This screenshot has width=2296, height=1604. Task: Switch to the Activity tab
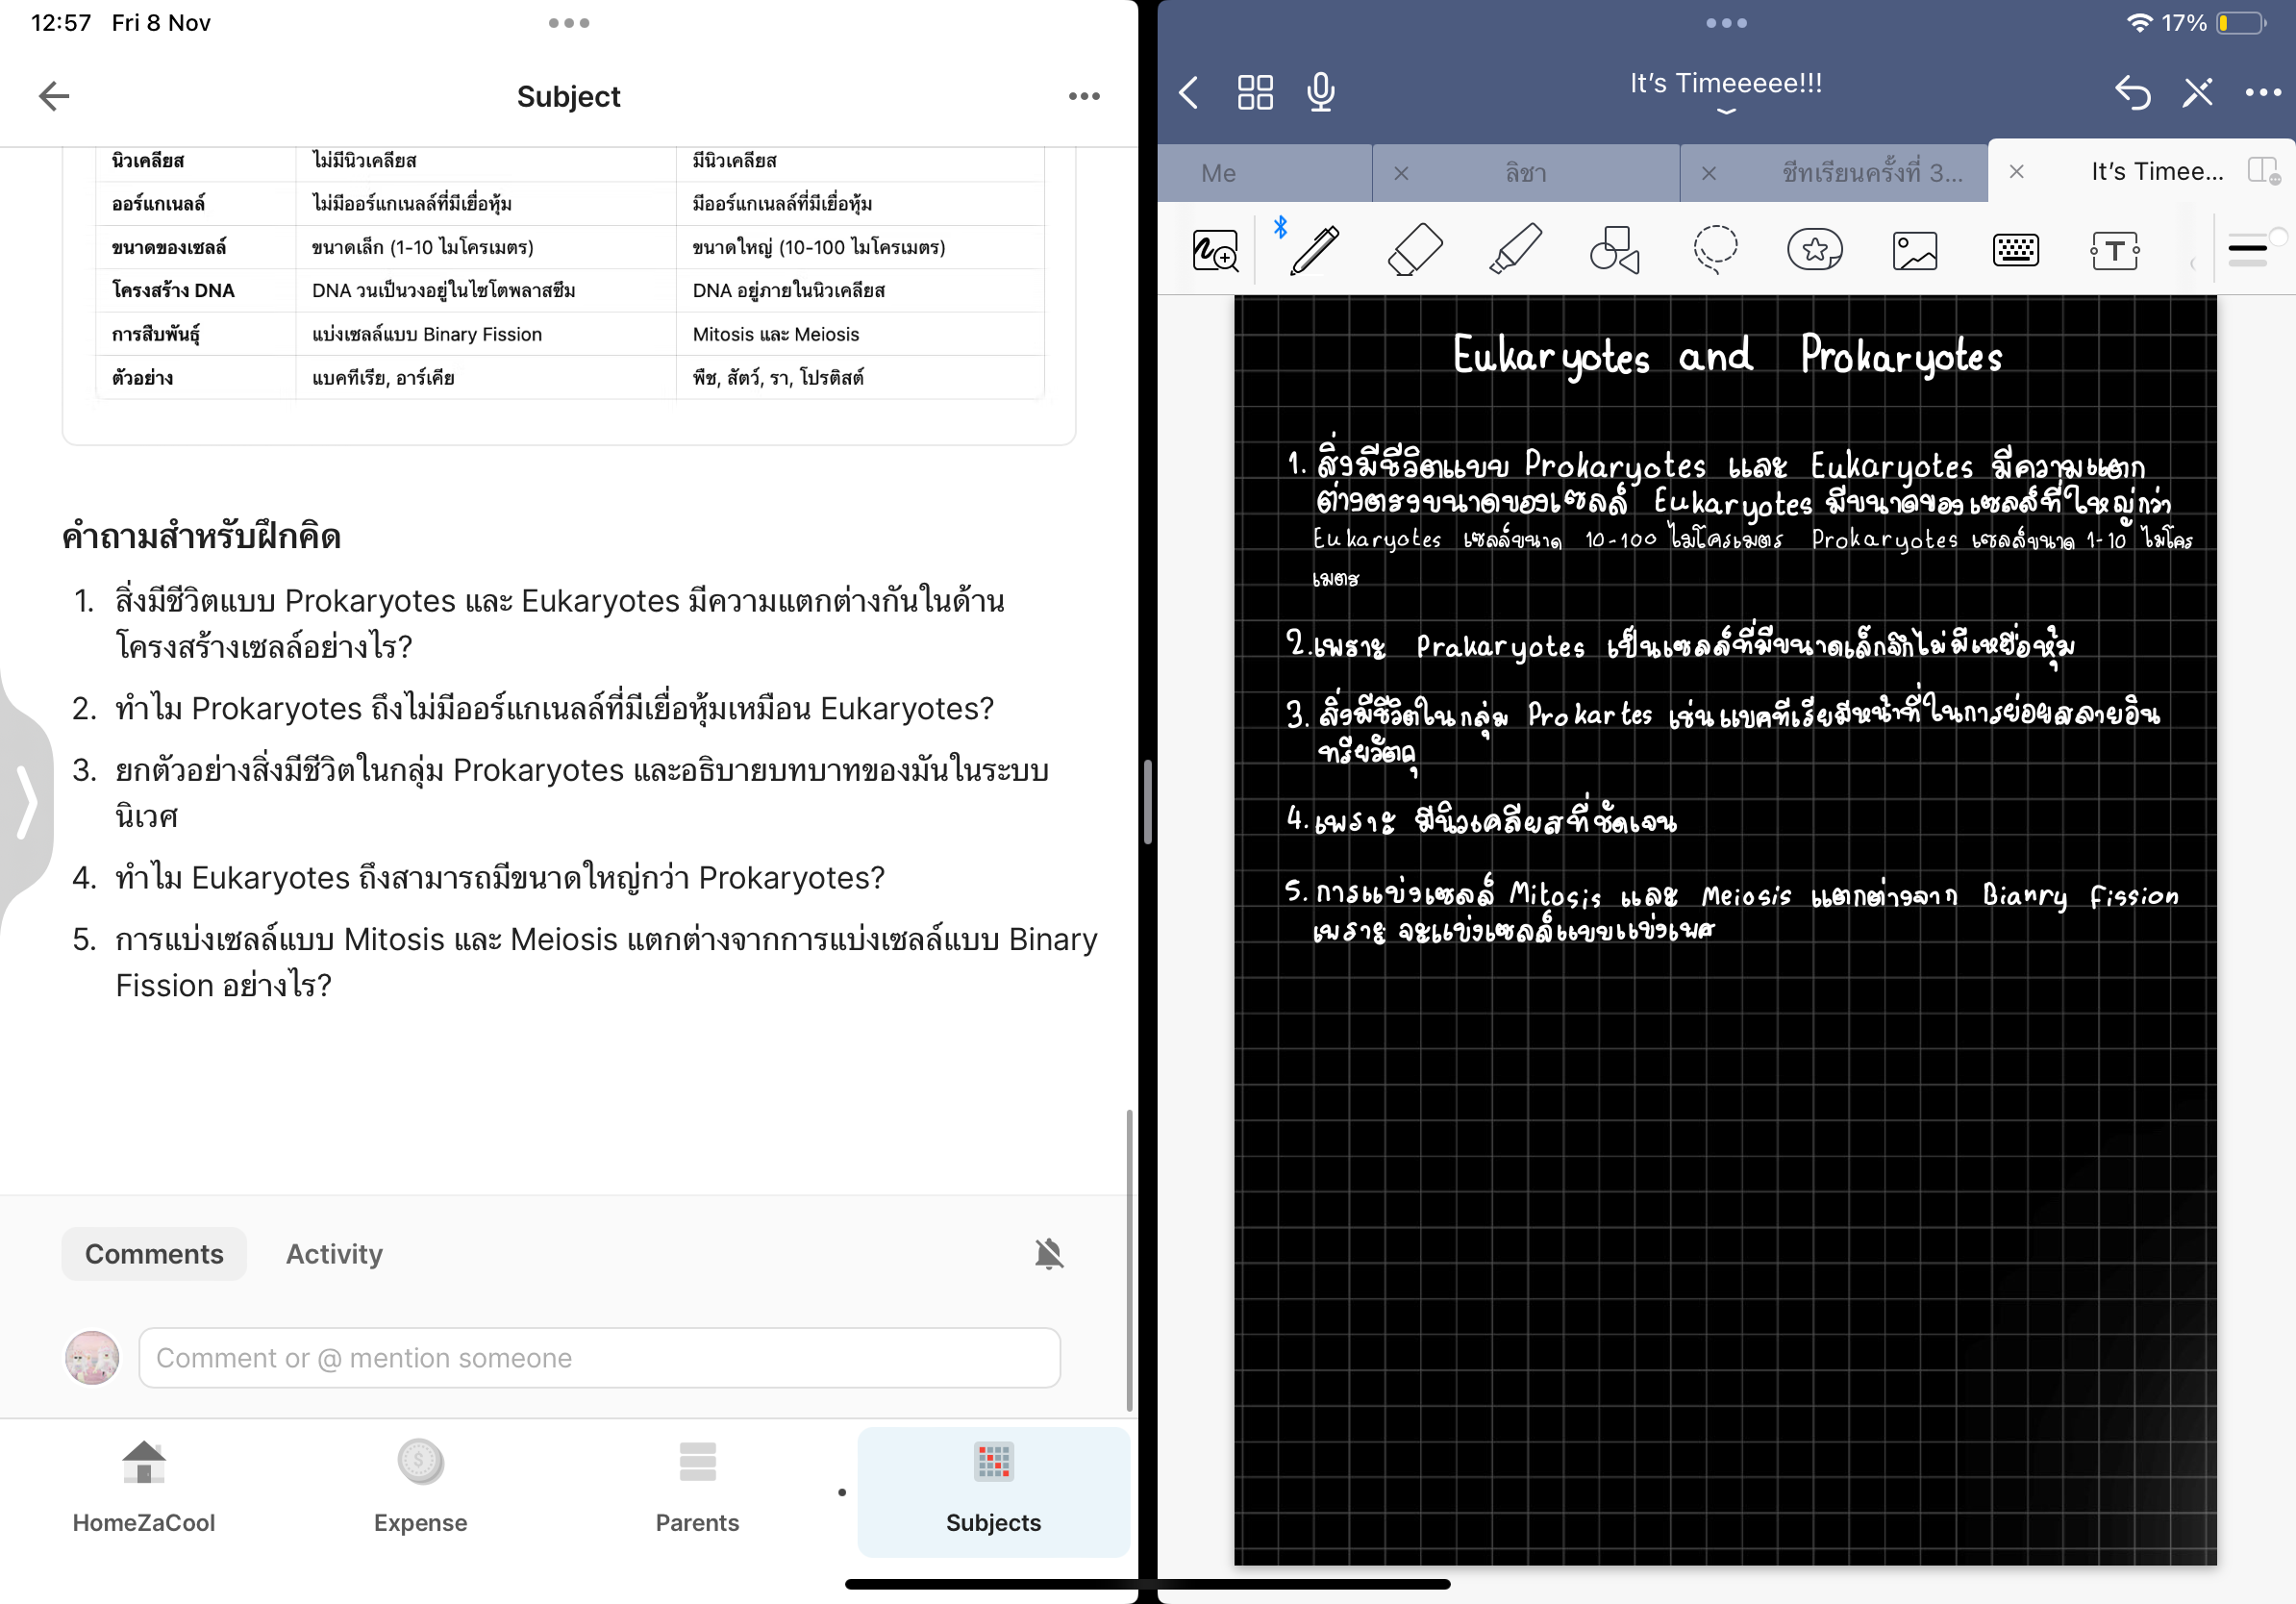tap(334, 1253)
